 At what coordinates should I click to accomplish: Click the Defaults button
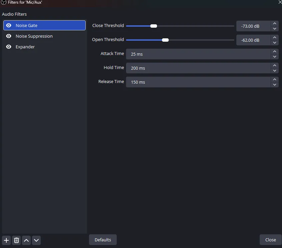point(103,240)
